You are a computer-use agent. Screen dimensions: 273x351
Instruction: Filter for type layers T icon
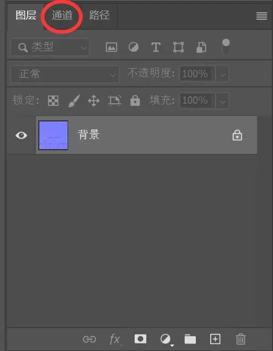[x=156, y=47]
